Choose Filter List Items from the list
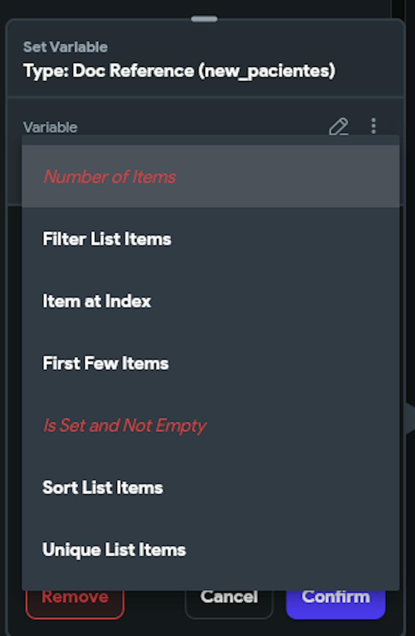 point(107,239)
